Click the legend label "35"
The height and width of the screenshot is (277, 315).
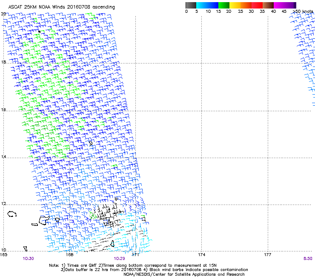coord(262,12)
